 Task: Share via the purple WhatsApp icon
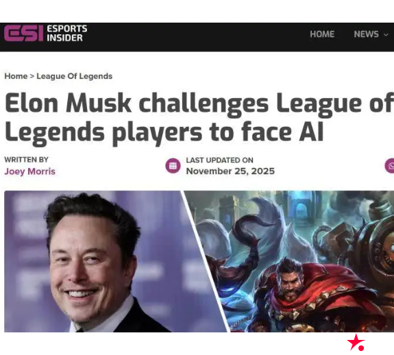tap(390, 166)
